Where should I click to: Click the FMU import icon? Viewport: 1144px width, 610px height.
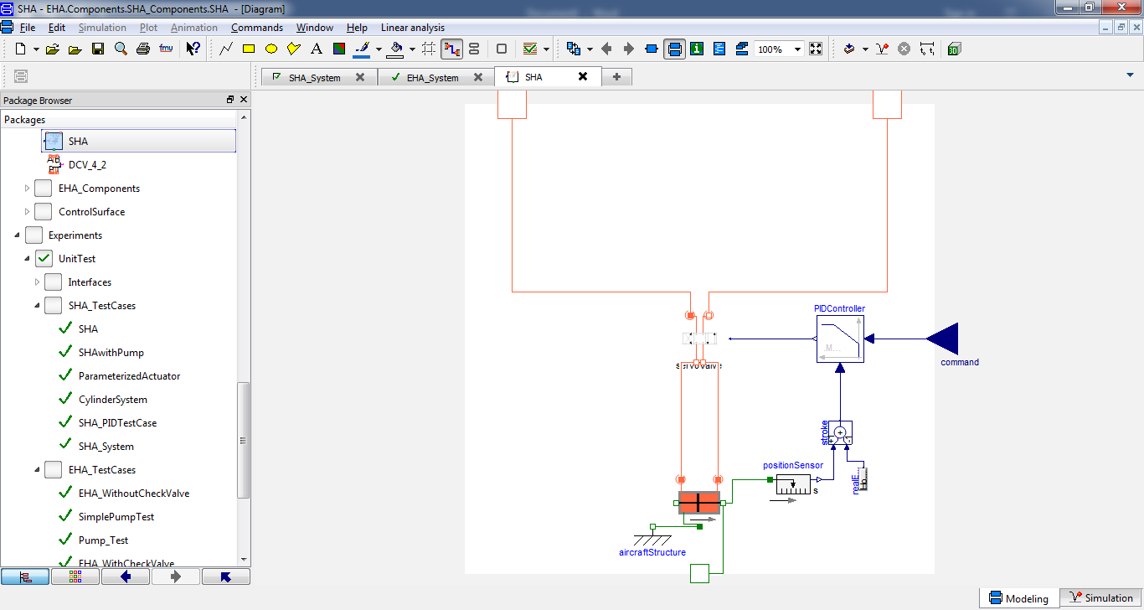click(x=166, y=49)
